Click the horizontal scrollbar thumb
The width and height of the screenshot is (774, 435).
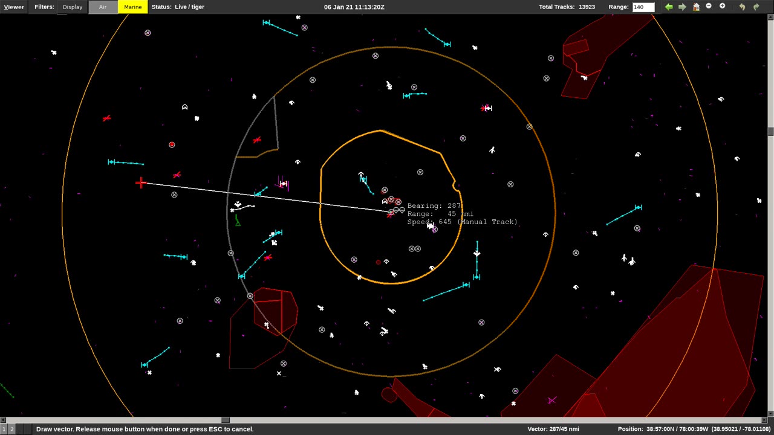click(x=226, y=420)
